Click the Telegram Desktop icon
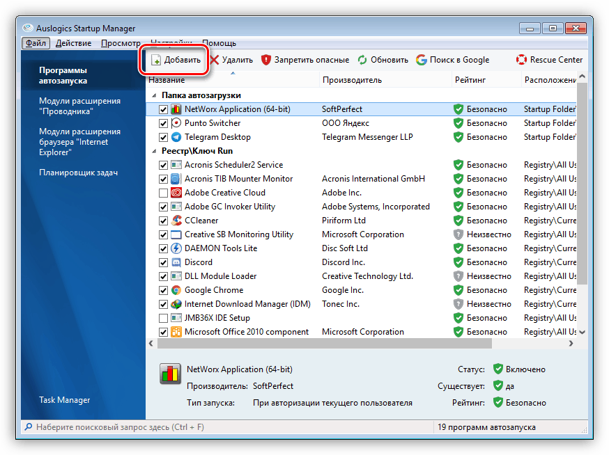 point(176,137)
